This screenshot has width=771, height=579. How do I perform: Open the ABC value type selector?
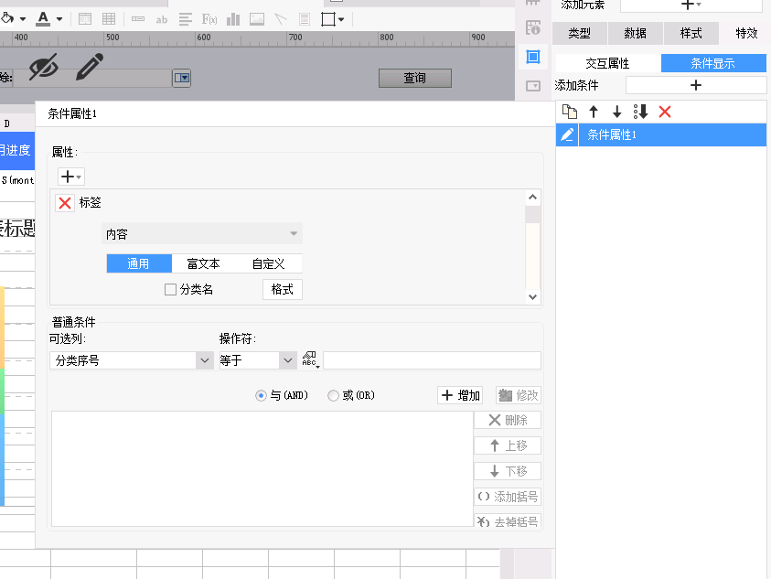(310, 360)
